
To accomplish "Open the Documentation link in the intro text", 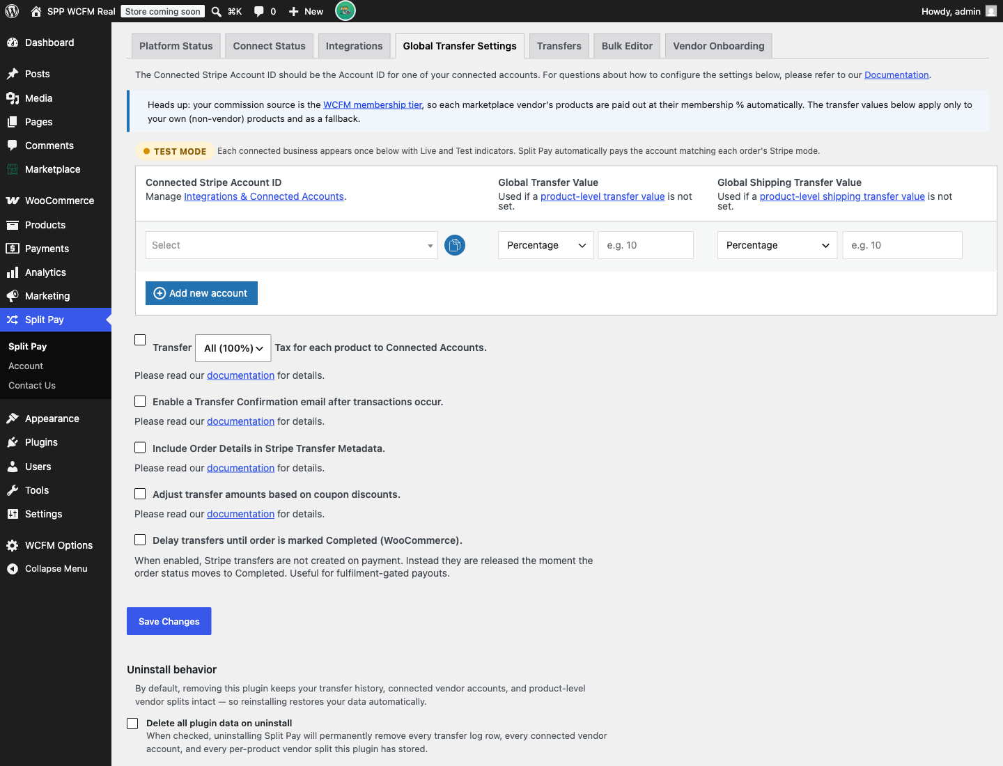I will click(896, 75).
